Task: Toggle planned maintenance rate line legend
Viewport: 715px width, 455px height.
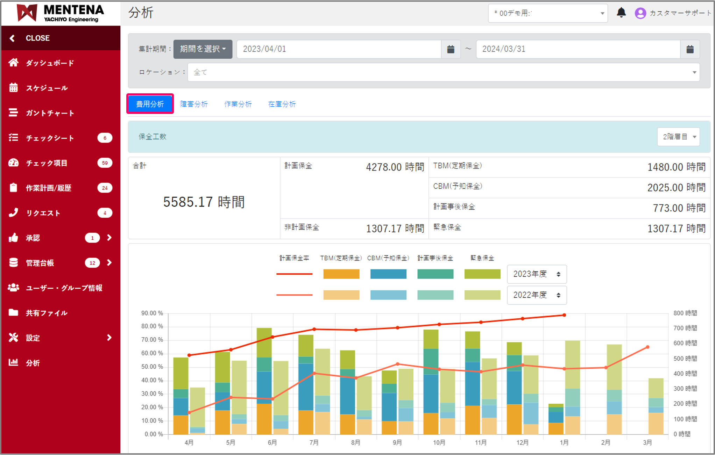Action: (x=294, y=274)
